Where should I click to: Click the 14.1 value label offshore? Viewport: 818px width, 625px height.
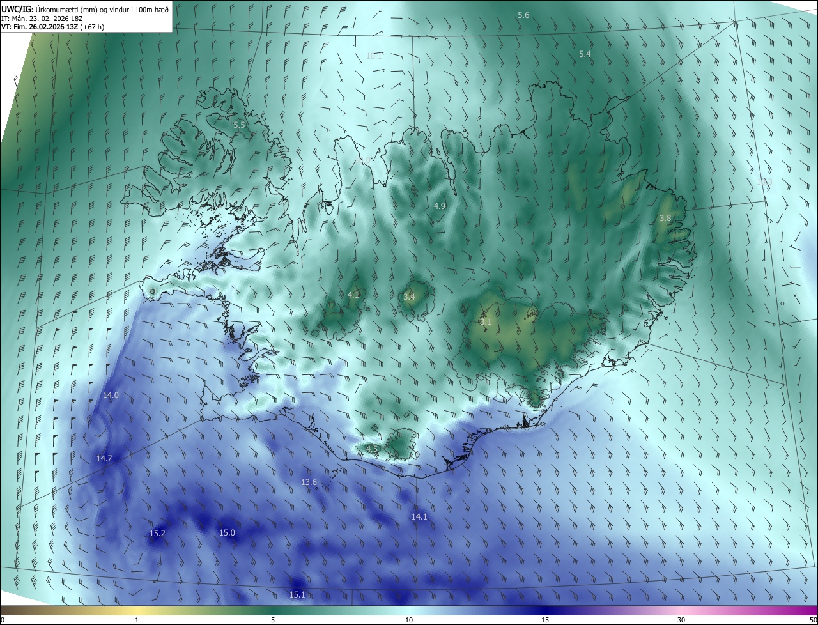419,517
